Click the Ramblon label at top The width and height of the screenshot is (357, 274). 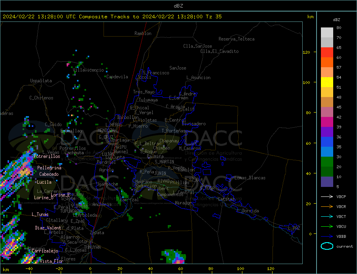(143, 33)
